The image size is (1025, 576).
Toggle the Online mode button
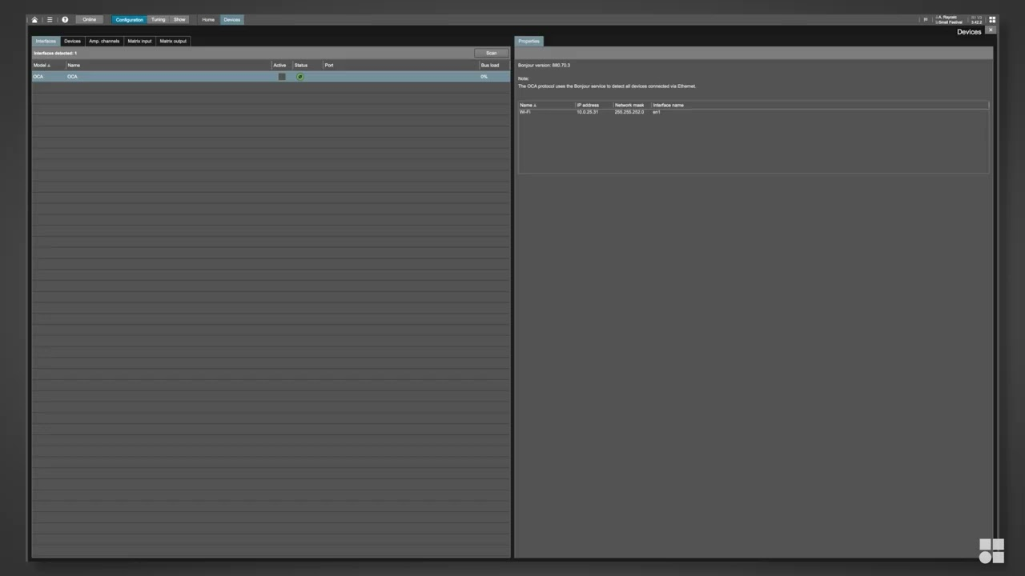click(90, 20)
